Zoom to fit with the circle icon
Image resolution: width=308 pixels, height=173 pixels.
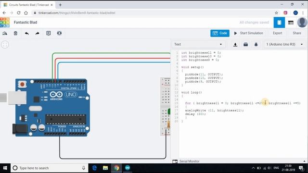[5, 45]
